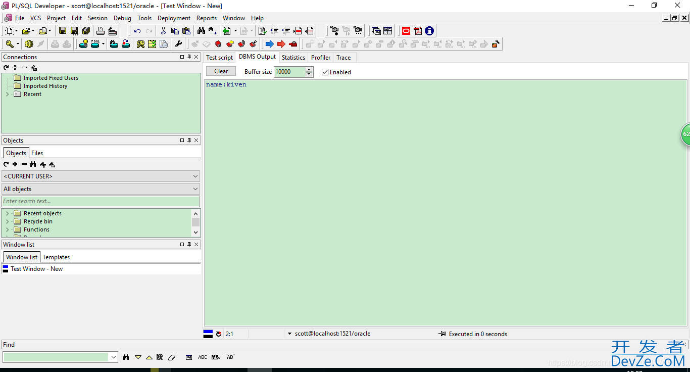Viewport: 690px width, 372px height.
Task: Click the Log on key icon
Action: pyautogui.click(x=10, y=44)
